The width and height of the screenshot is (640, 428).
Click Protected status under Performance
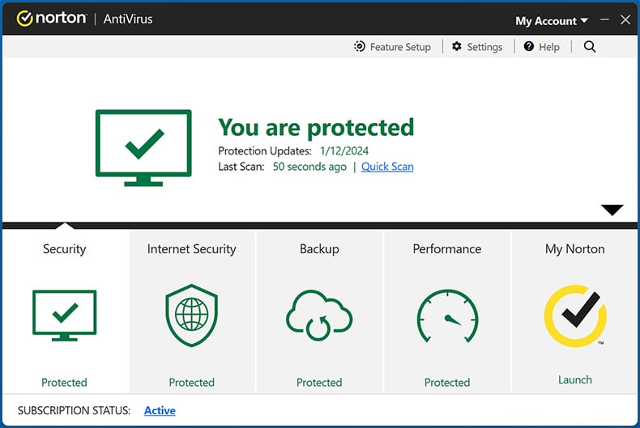coord(447,383)
